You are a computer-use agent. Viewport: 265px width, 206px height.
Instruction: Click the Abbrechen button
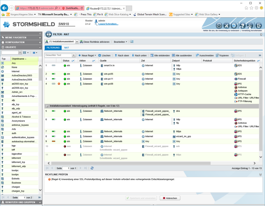170,198
